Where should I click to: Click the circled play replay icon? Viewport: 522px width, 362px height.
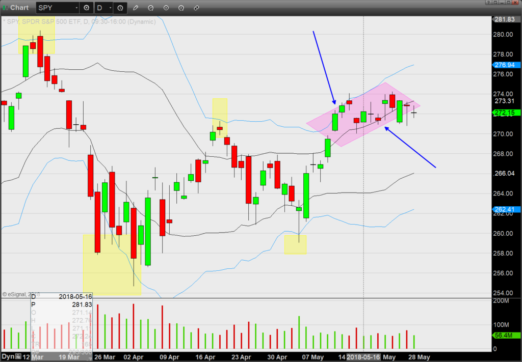166,8
